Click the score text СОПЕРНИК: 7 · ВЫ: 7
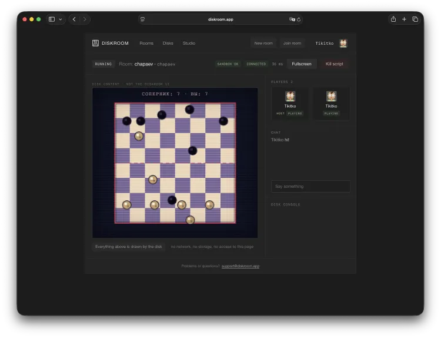The height and width of the screenshot is (338, 441). click(175, 94)
